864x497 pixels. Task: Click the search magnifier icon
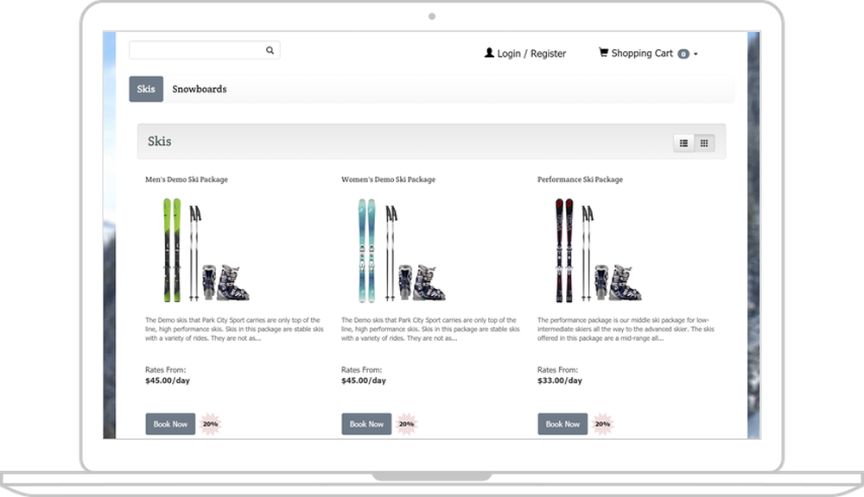[269, 49]
